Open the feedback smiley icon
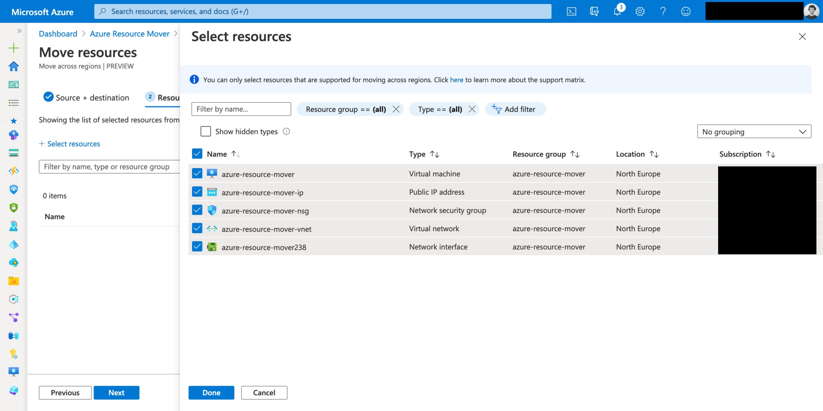 coord(686,12)
